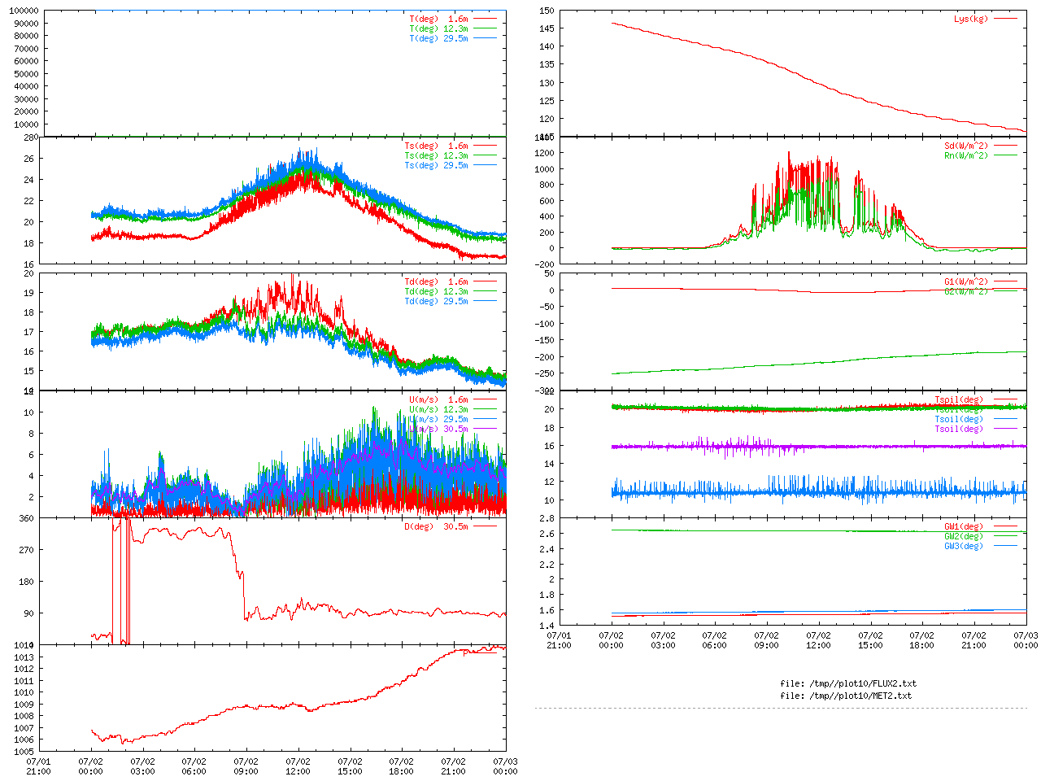Click the green T(deg) 12.3m legend entry
1041x781 pixels.
point(438,28)
